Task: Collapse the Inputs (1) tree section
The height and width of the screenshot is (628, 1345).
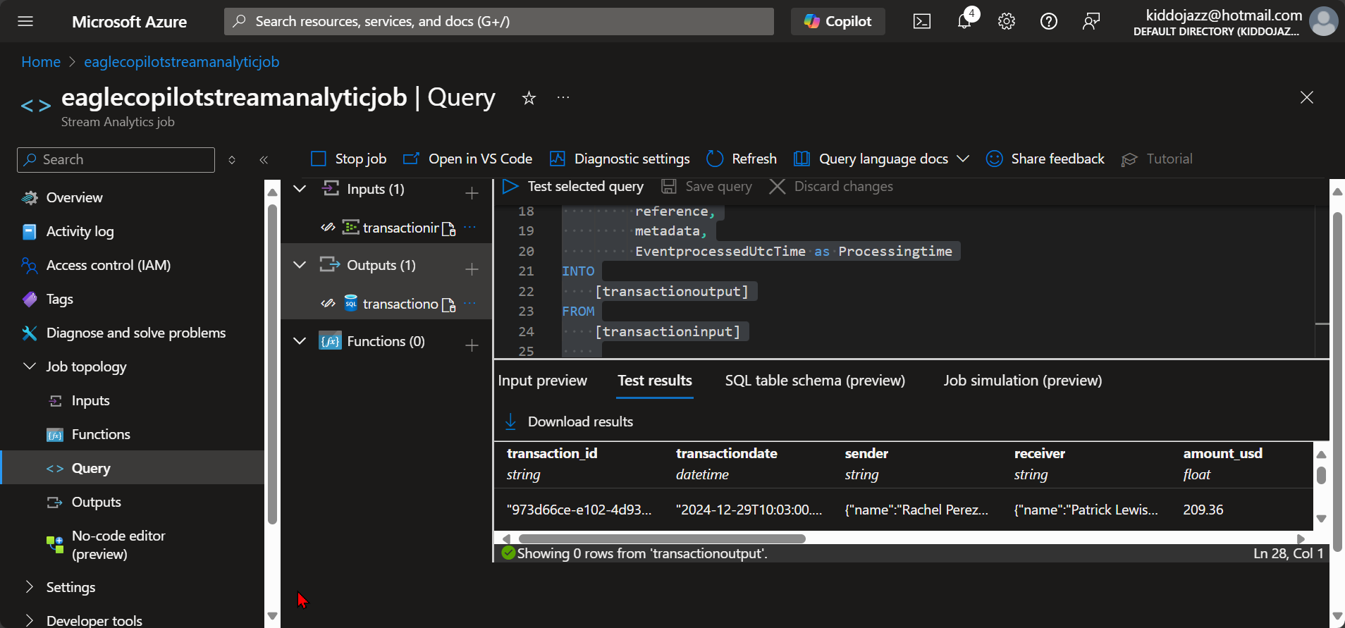Action: click(x=300, y=189)
